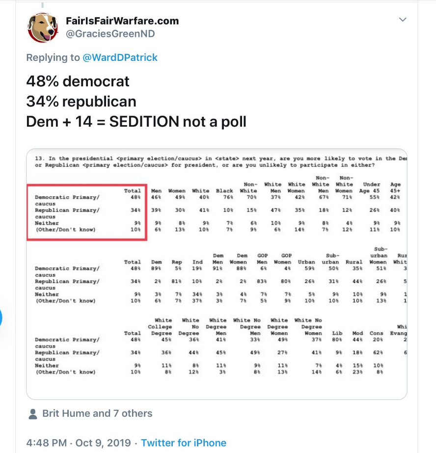Open the dog profile avatar
Screen dimensions: 436x453
43,27
